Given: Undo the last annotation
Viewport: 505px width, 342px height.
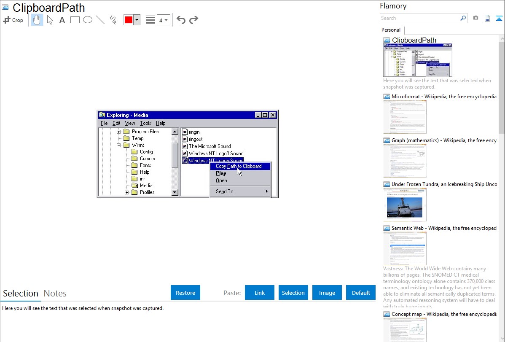Looking at the screenshot, I should tap(181, 20).
